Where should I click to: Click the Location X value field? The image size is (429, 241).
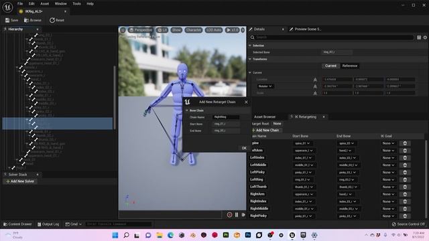[337, 80]
